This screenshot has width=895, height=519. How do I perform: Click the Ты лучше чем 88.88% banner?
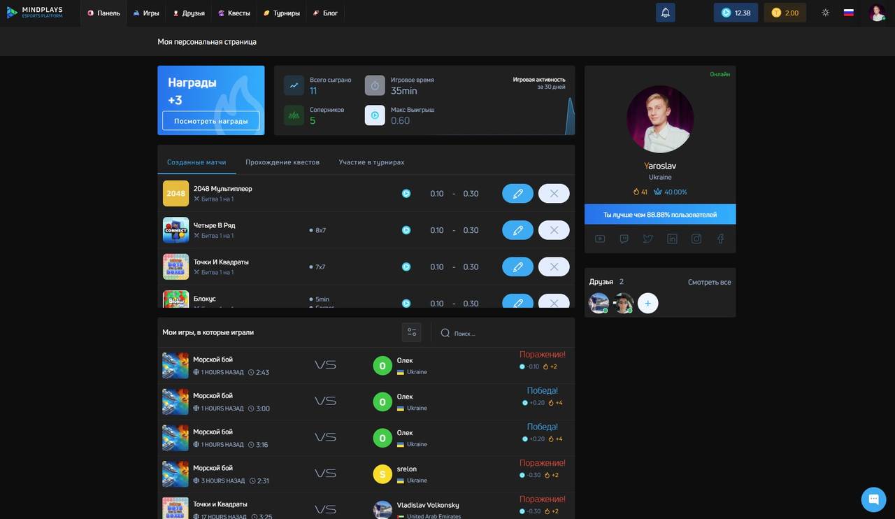(660, 214)
